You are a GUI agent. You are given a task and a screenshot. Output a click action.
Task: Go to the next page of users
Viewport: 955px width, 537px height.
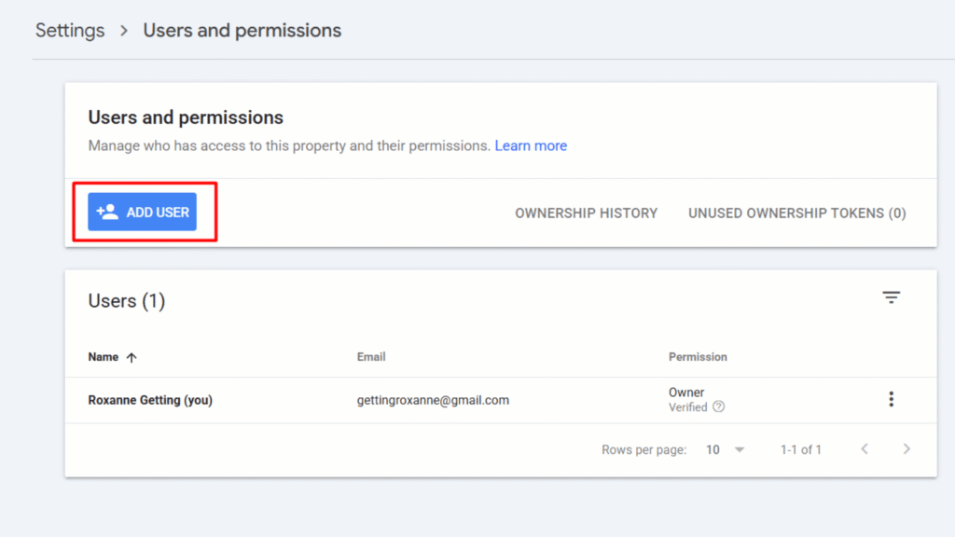(x=907, y=449)
